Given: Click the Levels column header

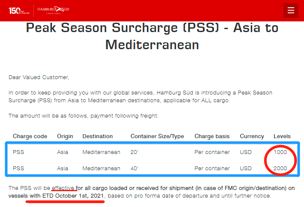Looking at the screenshot, I should tap(282, 136).
